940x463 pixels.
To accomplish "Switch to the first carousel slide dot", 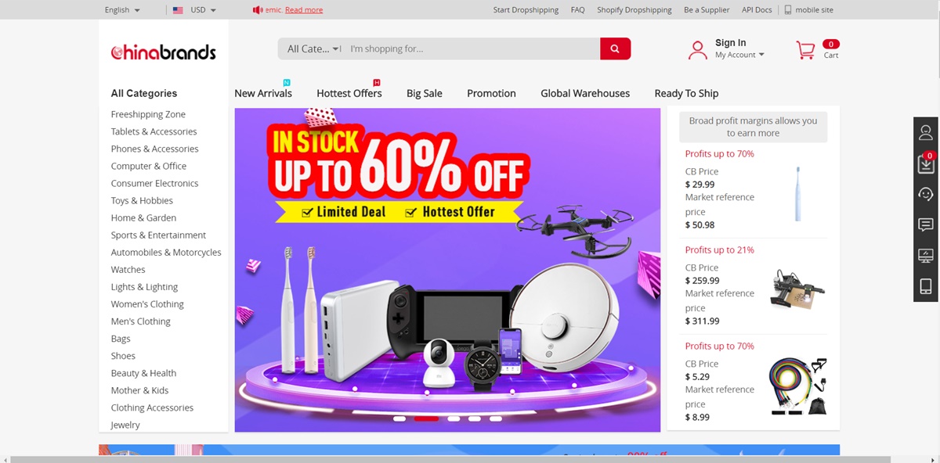I will click(399, 418).
